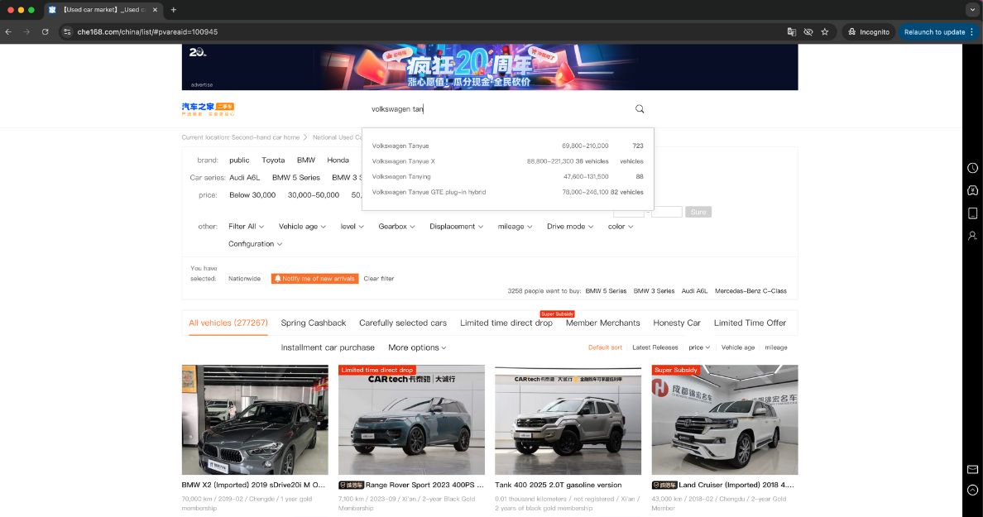This screenshot has width=983, height=517.
Task: Click the search magnifier icon
Action: point(640,109)
